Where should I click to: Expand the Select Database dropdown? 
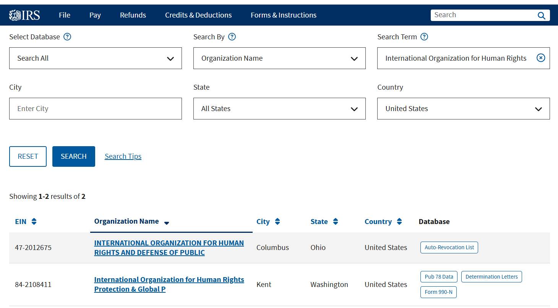tap(95, 58)
